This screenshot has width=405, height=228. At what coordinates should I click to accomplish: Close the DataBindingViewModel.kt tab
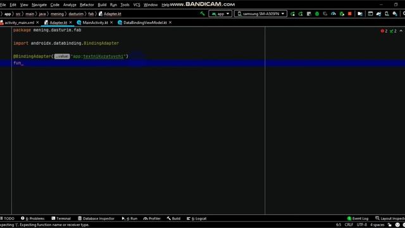(x=170, y=23)
